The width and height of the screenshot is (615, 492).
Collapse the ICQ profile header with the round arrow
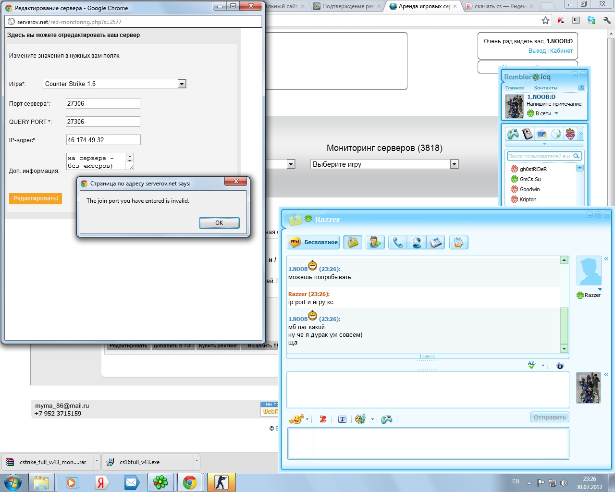click(581, 88)
